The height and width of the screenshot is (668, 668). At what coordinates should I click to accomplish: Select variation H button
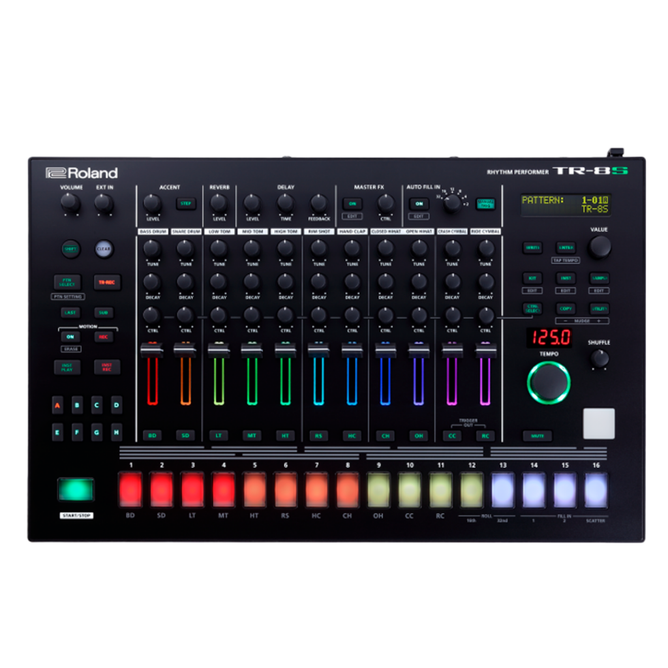click(116, 432)
